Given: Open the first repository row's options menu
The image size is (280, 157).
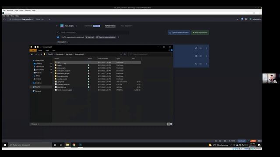Looking at the screenshot, I should pyautogui.click(x=206, y=48).
